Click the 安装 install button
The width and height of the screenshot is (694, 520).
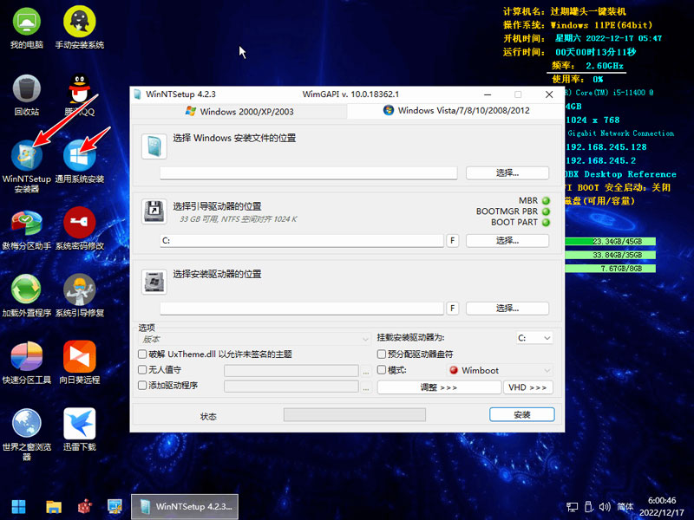pyautogui.click(x=522, y=415)
